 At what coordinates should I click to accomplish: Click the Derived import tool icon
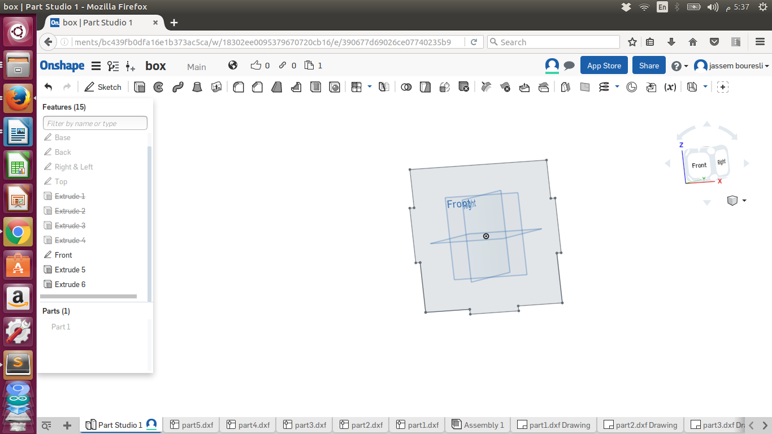pos(651,87)
